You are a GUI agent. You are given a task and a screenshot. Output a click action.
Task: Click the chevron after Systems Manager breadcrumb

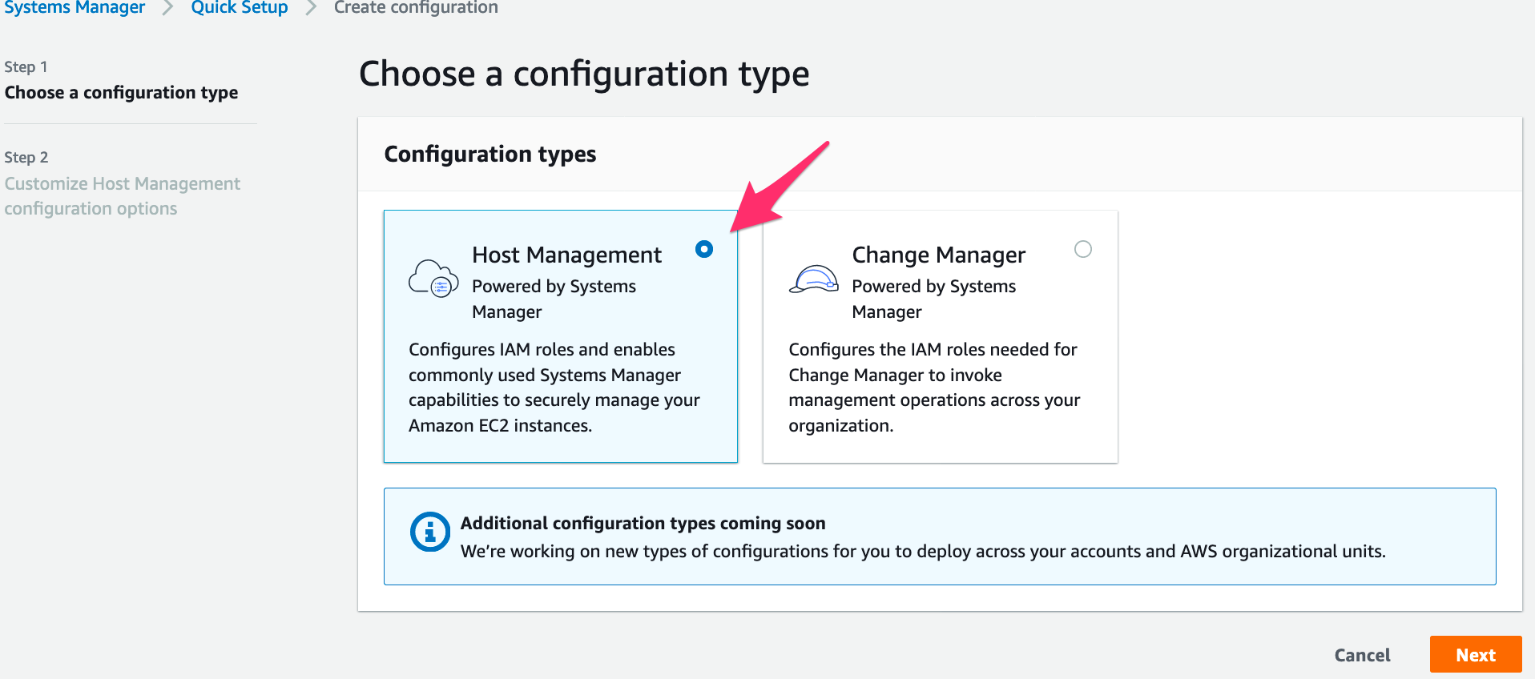coord(167,8)
